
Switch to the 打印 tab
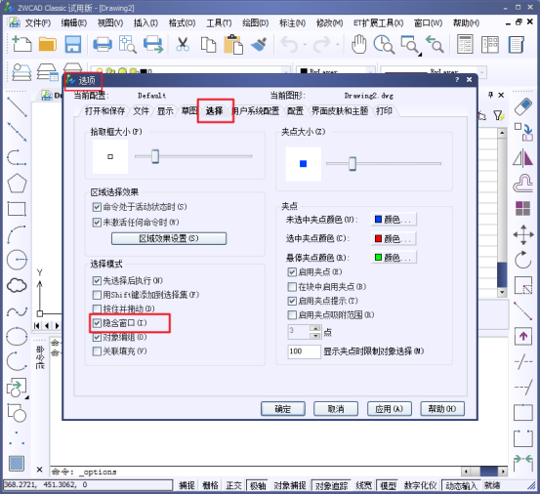point(384,111)
